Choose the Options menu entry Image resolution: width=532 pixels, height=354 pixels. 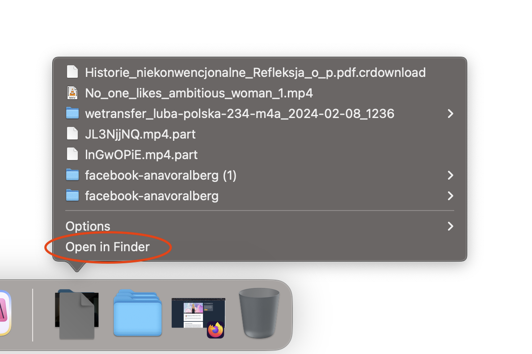[260, 226]
